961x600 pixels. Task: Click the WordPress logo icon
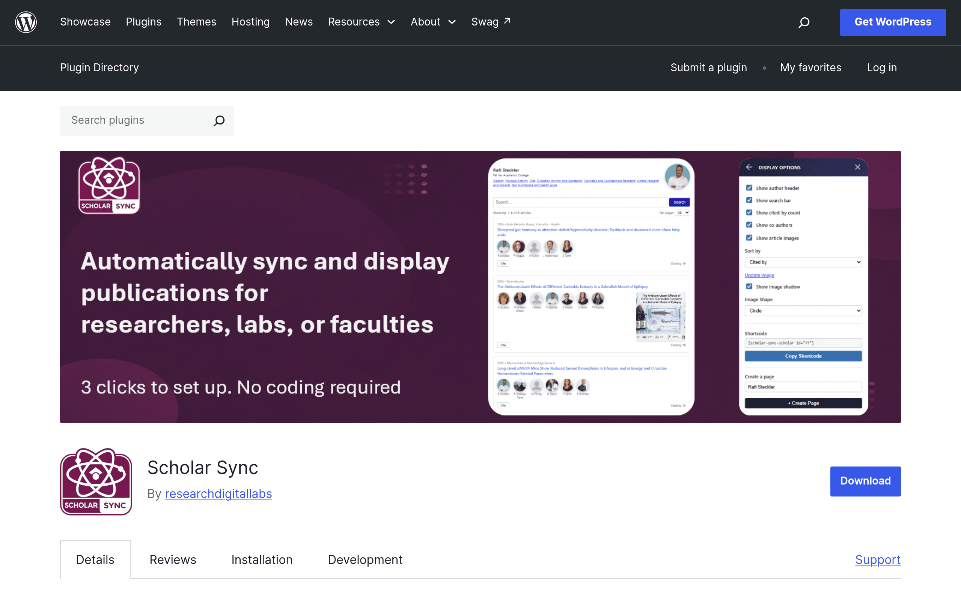click(x=26, y=22)
